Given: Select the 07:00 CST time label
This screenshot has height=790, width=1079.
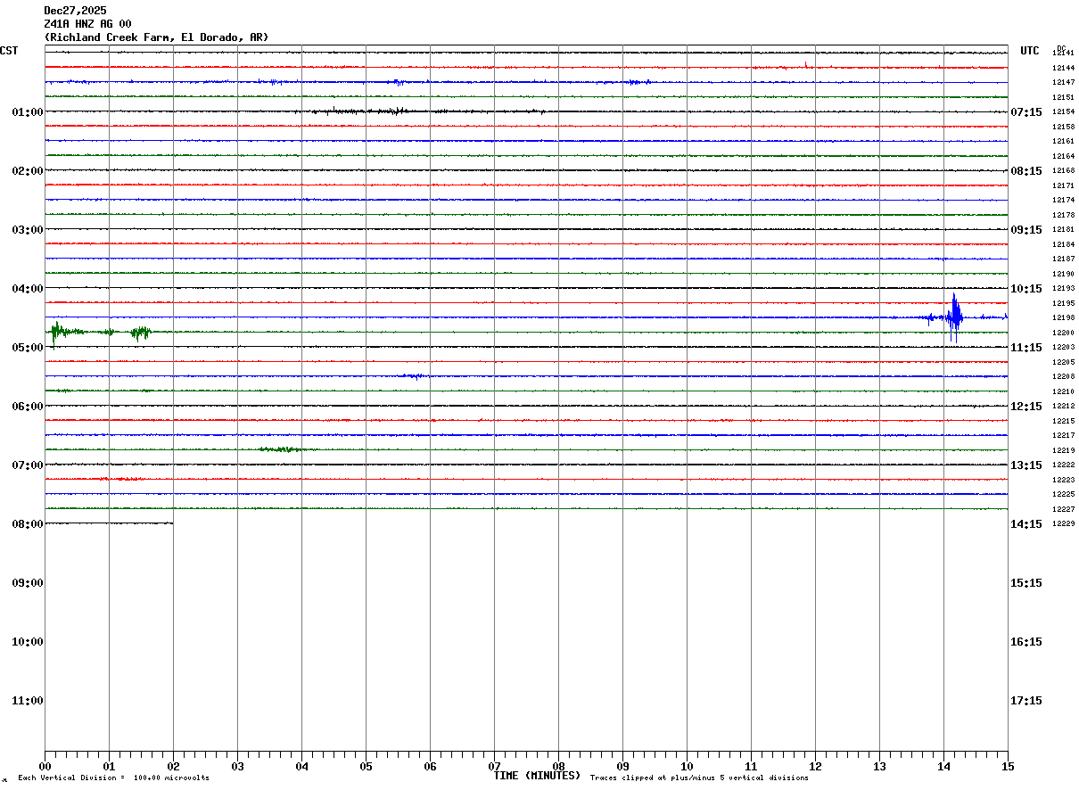Looking at the screenshot, I should [28, 465].
